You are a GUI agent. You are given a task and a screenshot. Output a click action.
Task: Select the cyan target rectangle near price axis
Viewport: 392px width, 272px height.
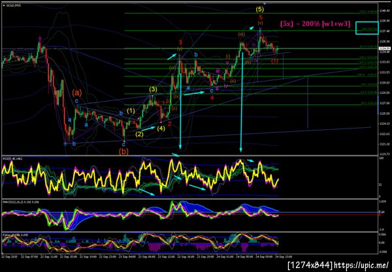coord(367,28)
